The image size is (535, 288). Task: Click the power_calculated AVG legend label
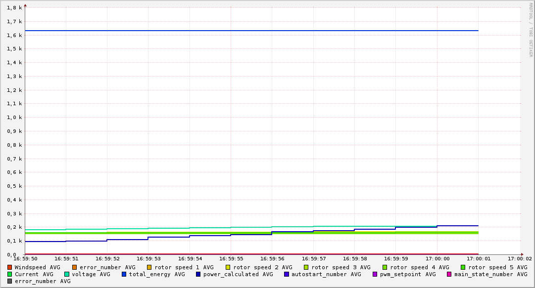tap(238, 274)
